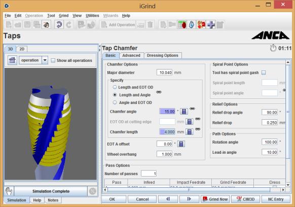Screen dimensions: 295x207
Task: Open the File menu
Action: point(8,16)
